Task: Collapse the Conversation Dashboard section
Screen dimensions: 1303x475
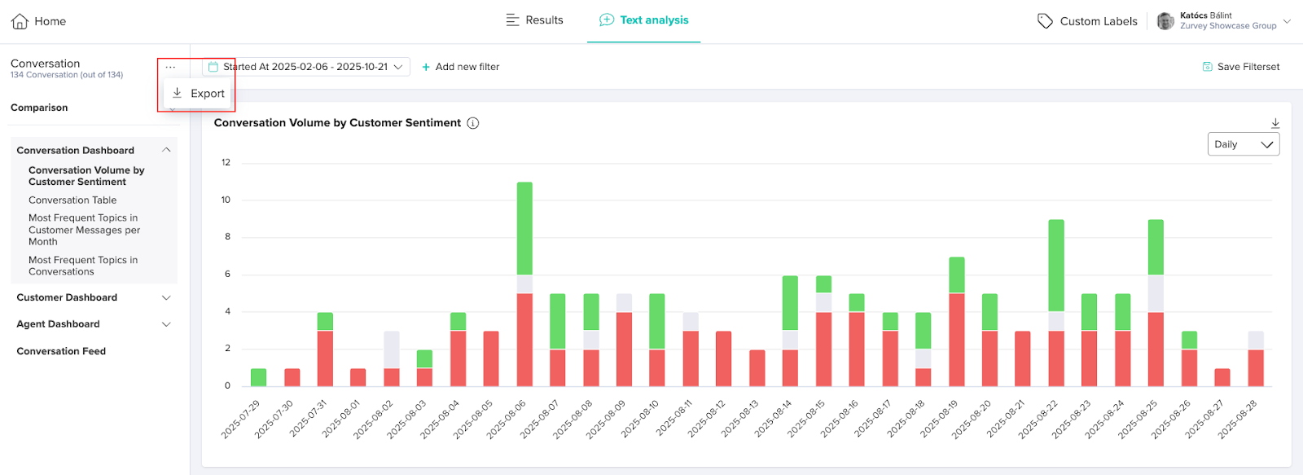Action: coord(166,150)
